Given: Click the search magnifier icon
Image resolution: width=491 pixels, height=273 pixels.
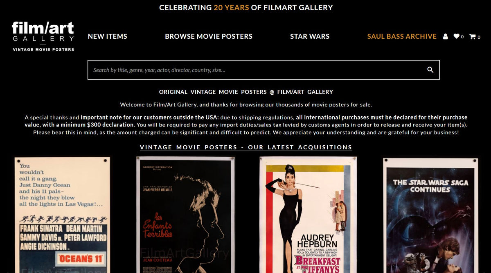Looking at the screenshot, I should (x=430, y=69).
